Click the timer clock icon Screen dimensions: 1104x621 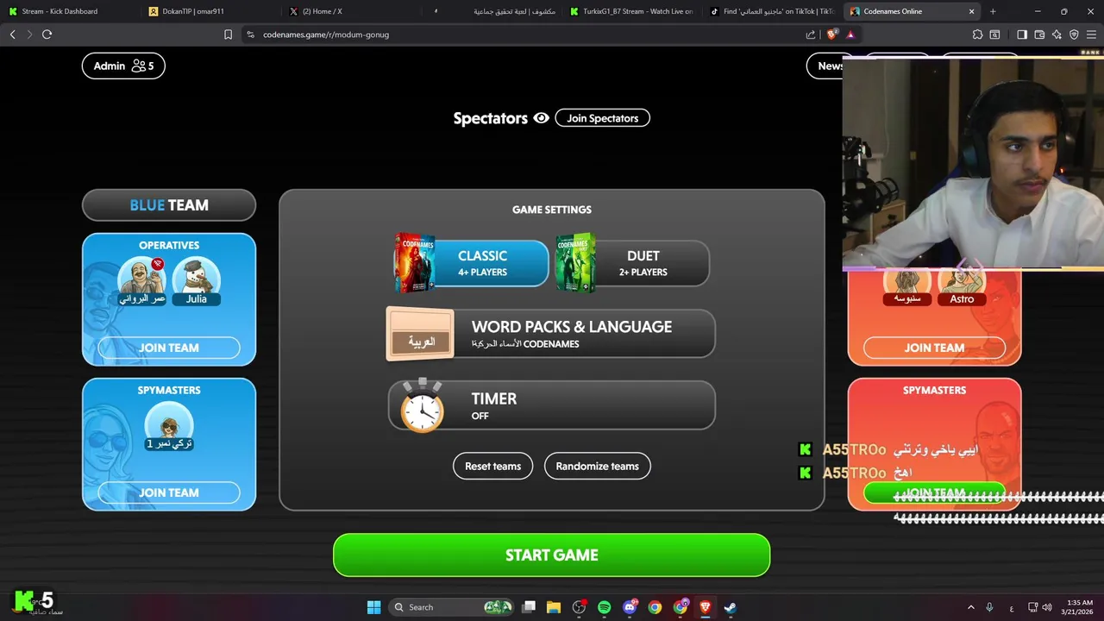tap(422, 406)
